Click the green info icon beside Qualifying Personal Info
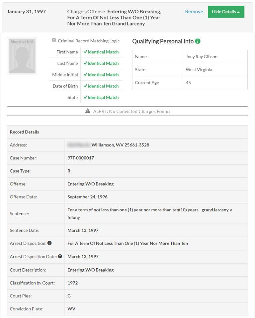 (x=198, y=41)
